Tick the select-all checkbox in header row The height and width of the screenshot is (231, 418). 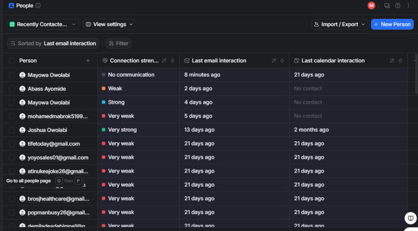coord(12,61)
